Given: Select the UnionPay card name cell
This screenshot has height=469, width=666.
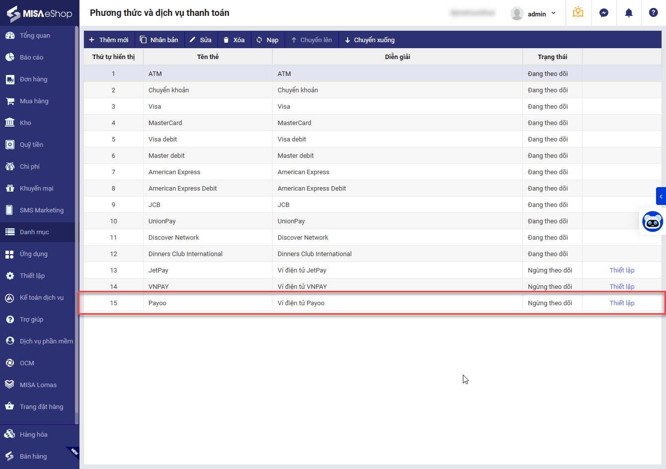Looking at the screenshot, I should [208, 221].
